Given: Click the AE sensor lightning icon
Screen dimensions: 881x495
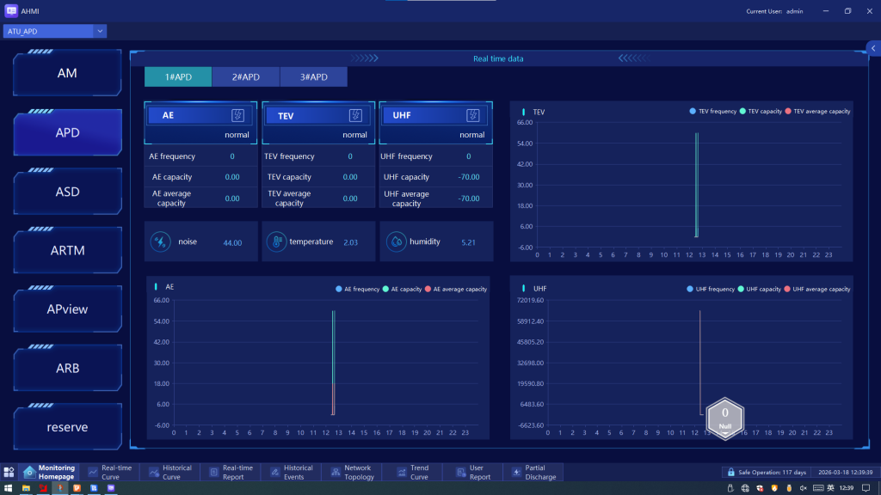Looking at the screenshot, I should tap(237, 115).
